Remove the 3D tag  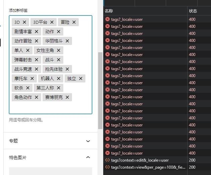(x=24, y=22)
